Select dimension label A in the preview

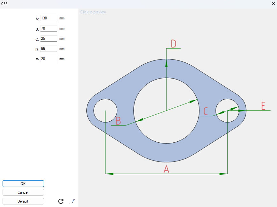click(x=166, y=170)
